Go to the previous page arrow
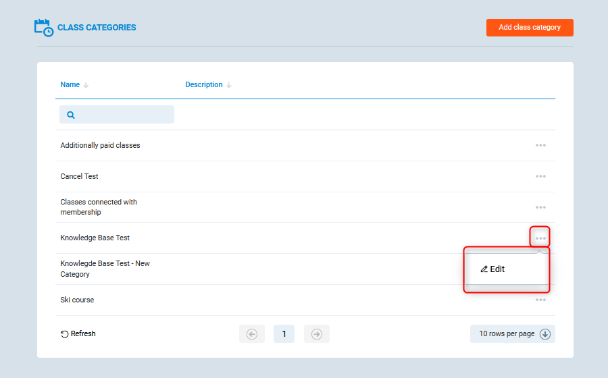 pos(252,334)
